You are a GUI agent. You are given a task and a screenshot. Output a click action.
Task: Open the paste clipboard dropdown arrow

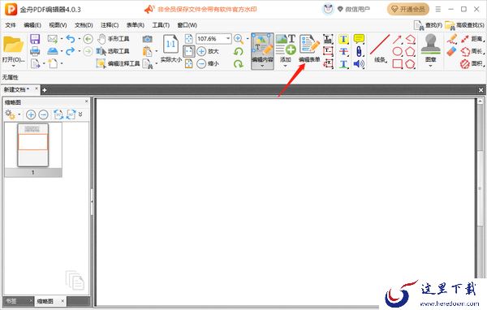tap(156, 51)
